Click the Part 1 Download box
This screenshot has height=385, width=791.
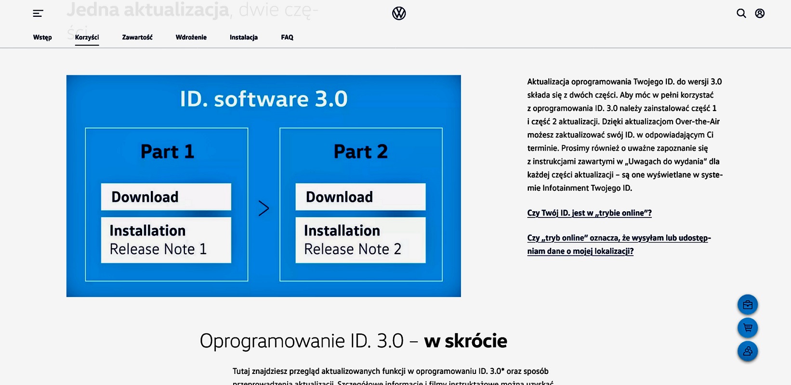166,197
